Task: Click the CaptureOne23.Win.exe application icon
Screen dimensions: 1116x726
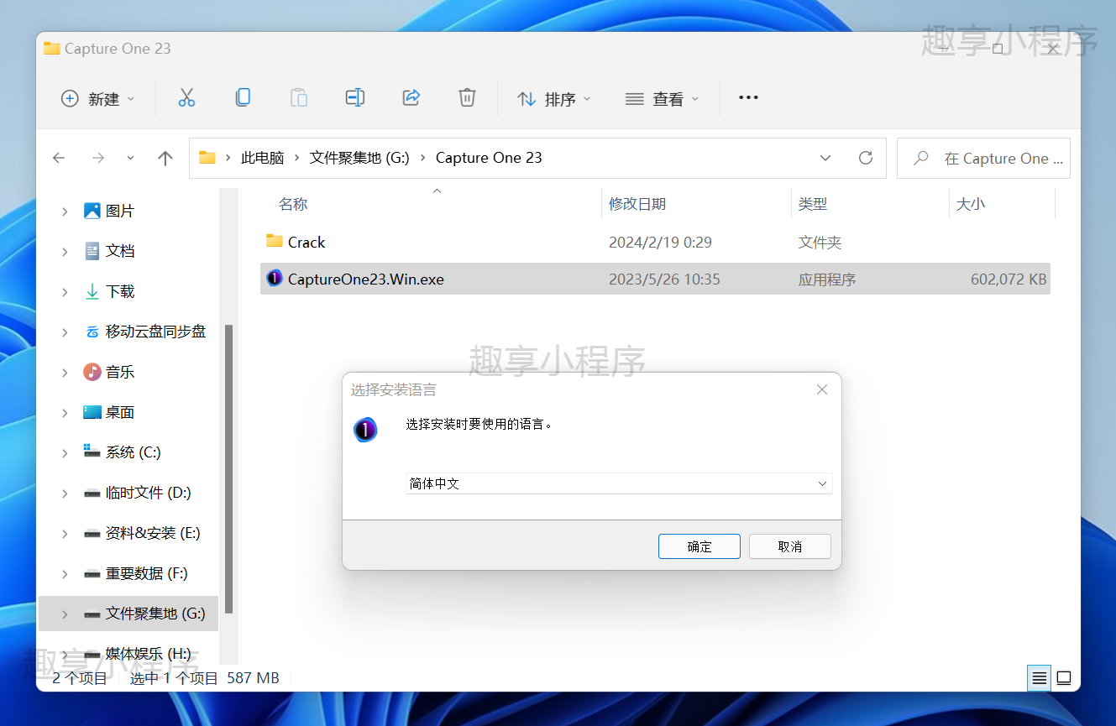Action: coord(275,279)
